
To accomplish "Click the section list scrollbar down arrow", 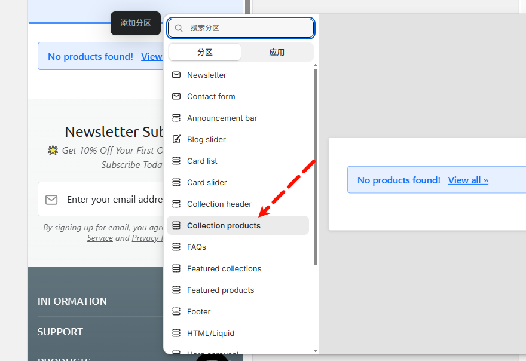I will tap(316, 351).
